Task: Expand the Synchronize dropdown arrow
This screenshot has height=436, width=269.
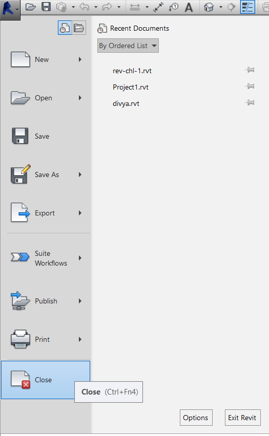Action: coord(73,7)
